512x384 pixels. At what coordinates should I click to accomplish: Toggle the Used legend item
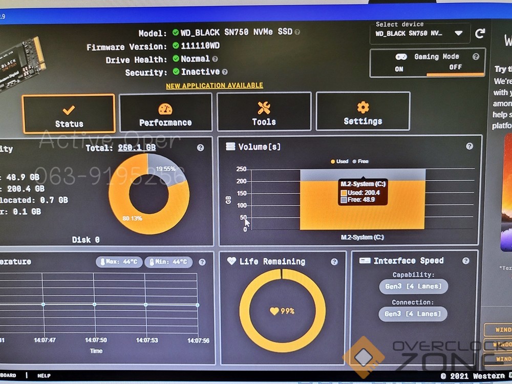(x=339, y=161)
